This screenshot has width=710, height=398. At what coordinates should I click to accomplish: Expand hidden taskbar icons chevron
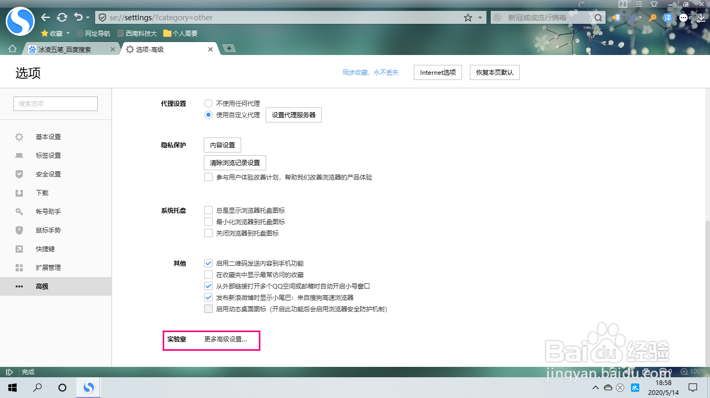[x=595, y=388]
